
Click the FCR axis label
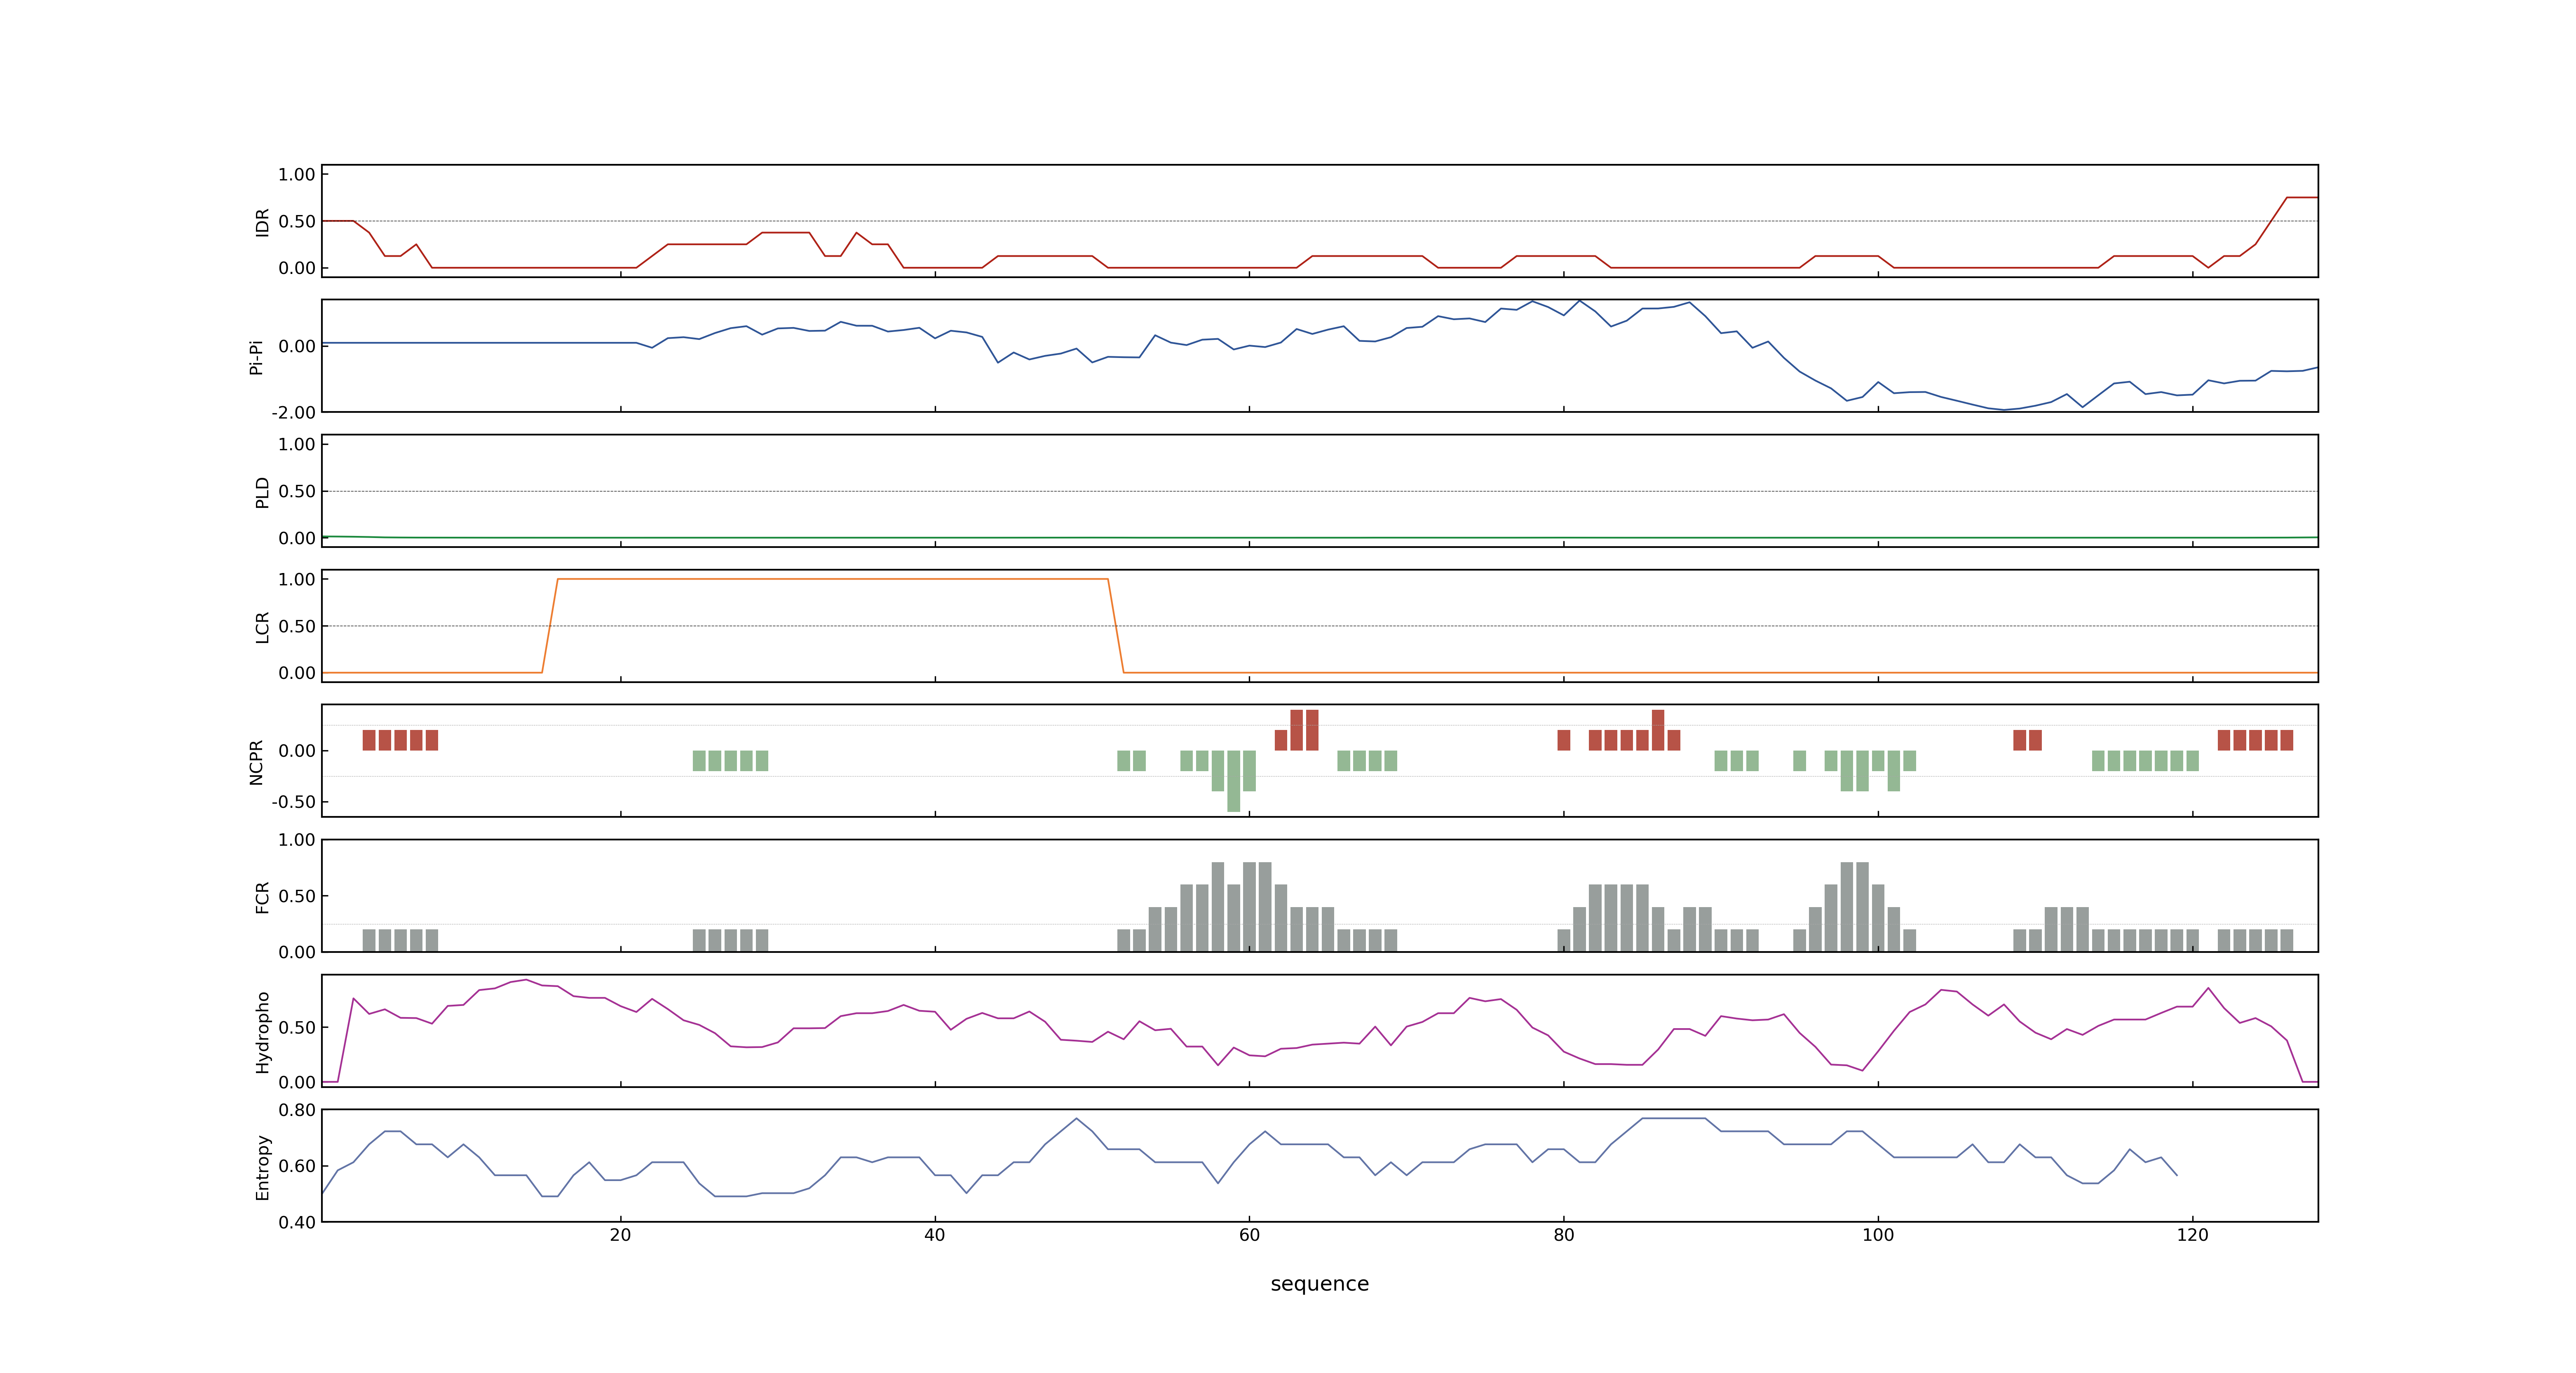pyautogui.click(x=262, y=896)
